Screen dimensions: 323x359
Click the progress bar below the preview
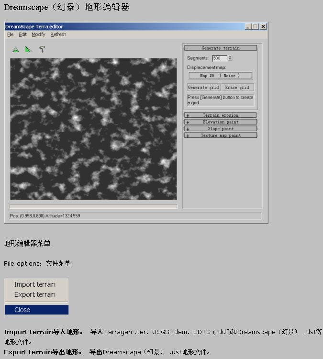(x=93, y=206)
